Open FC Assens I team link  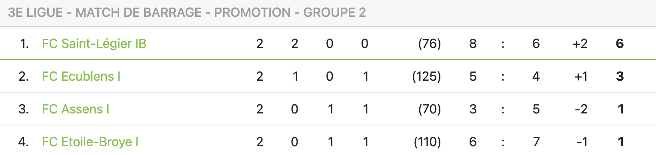click(x=76, y=109)
